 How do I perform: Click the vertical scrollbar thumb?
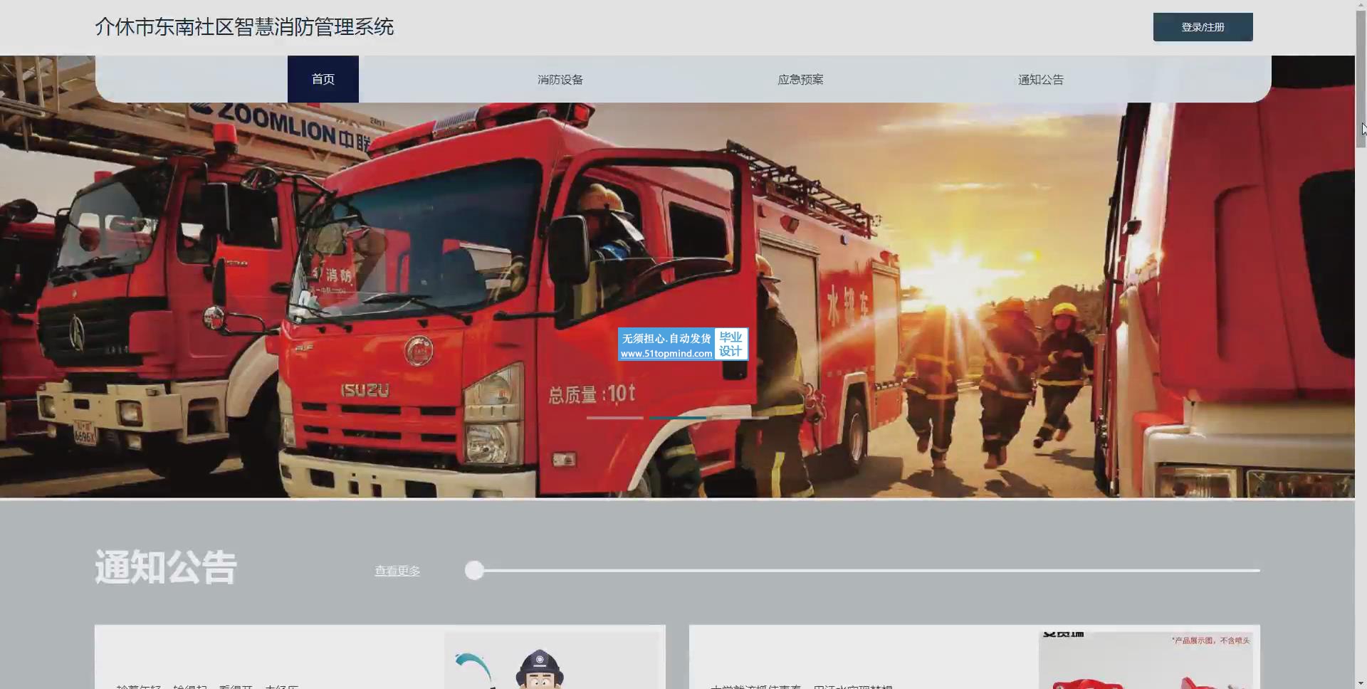point(1361,78)
